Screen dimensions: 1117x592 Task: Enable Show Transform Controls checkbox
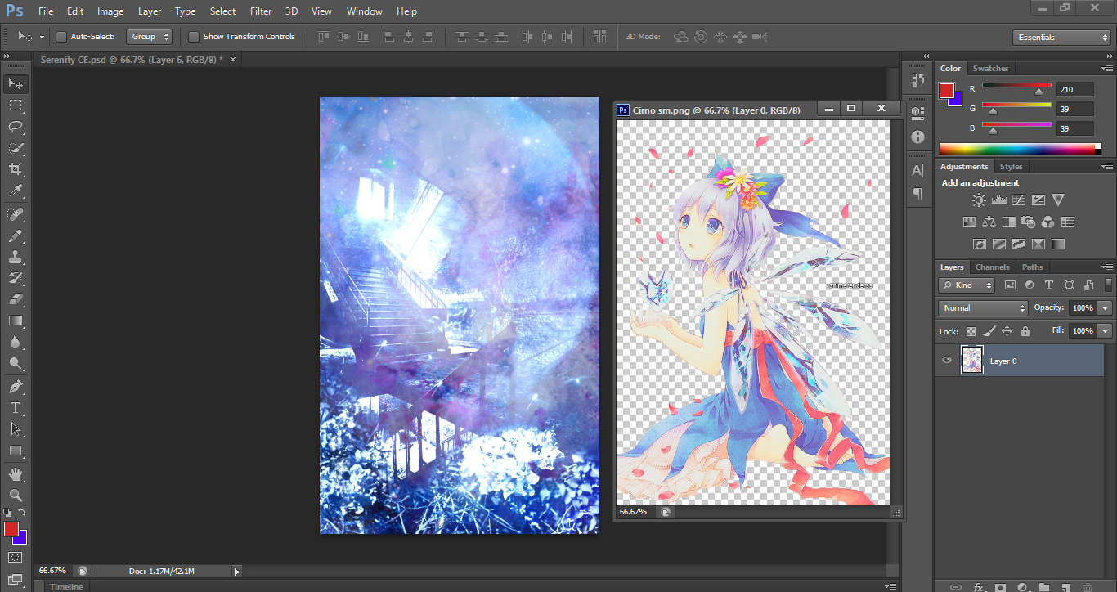point(193,37)
